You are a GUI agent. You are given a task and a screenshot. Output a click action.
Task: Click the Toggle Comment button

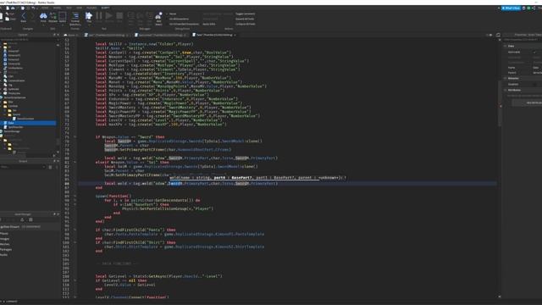[x=245, y=14]
